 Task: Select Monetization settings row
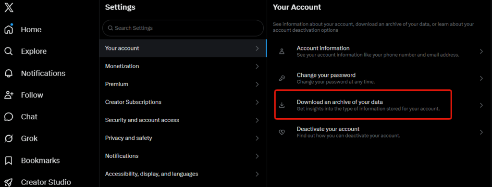coord(183,66)
